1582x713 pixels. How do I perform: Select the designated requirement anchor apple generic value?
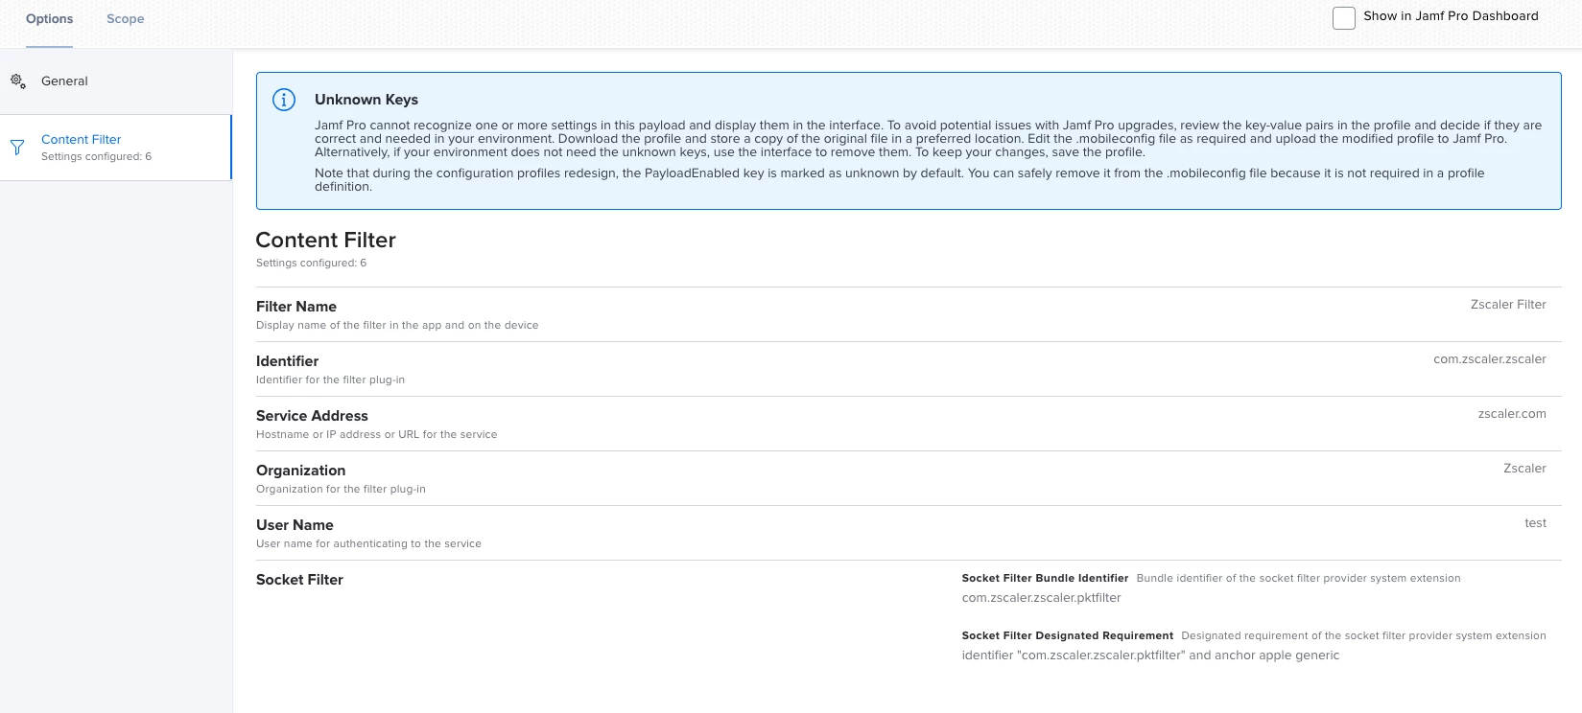pyautogui.click(x=1151, y=655)
